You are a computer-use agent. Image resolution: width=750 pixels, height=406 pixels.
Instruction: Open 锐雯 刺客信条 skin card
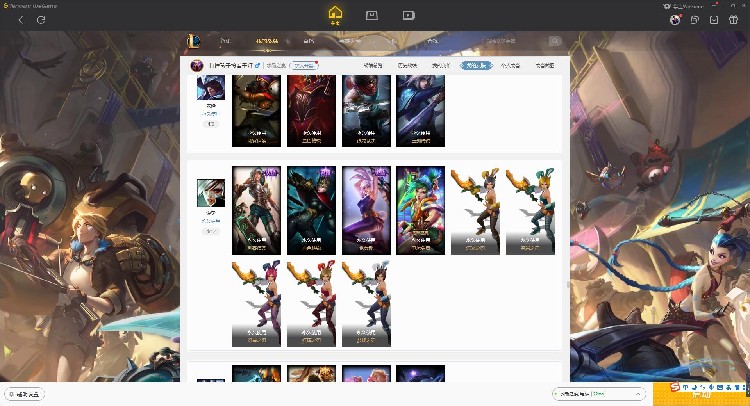(x=257, y=210)
